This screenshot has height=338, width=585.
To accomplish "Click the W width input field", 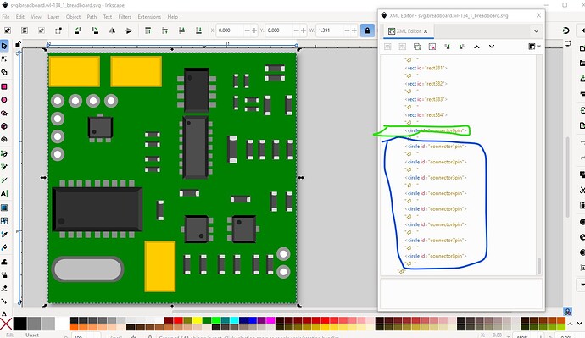I will (330, 30).
